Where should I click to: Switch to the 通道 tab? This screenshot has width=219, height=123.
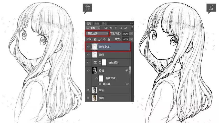pos(96,23)
